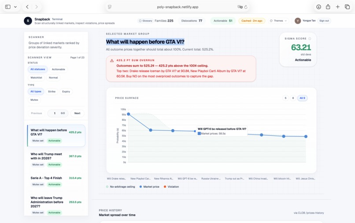The width and height of the screenshot is (355, 223).
Task: Show All 9 outcomes on price surface
Action: (302, 98)
